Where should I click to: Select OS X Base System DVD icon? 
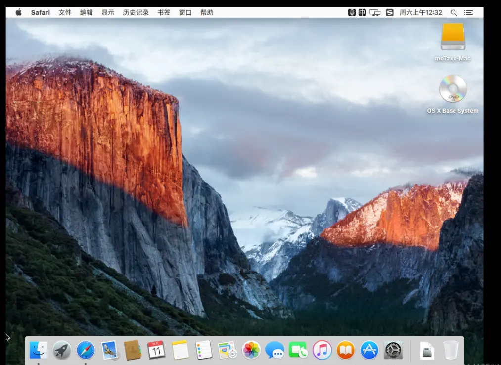click(x=453, y=89)
